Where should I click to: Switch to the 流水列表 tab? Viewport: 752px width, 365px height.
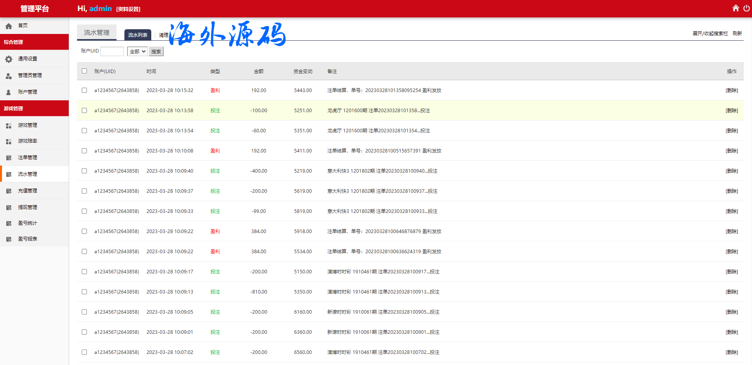coord(138,35)
